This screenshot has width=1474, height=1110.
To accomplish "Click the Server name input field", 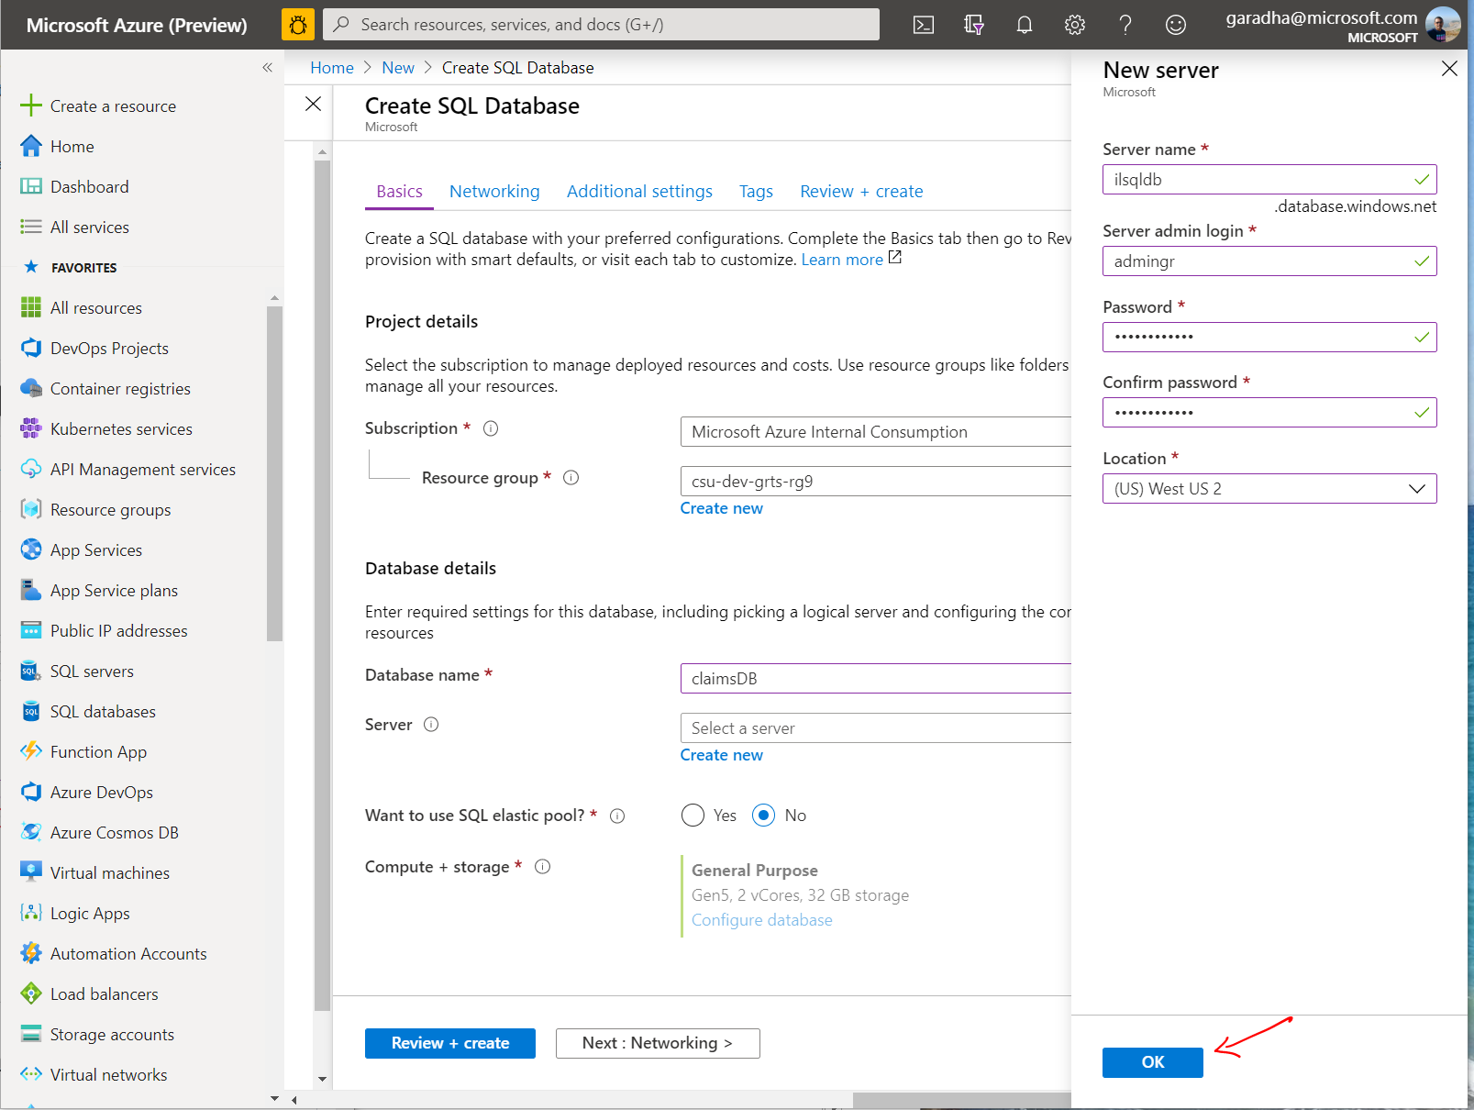I will tap(1269, 180).
